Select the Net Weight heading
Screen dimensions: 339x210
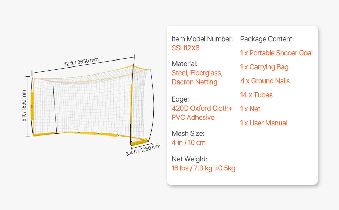pyautogui.click(x=189, y=159)
